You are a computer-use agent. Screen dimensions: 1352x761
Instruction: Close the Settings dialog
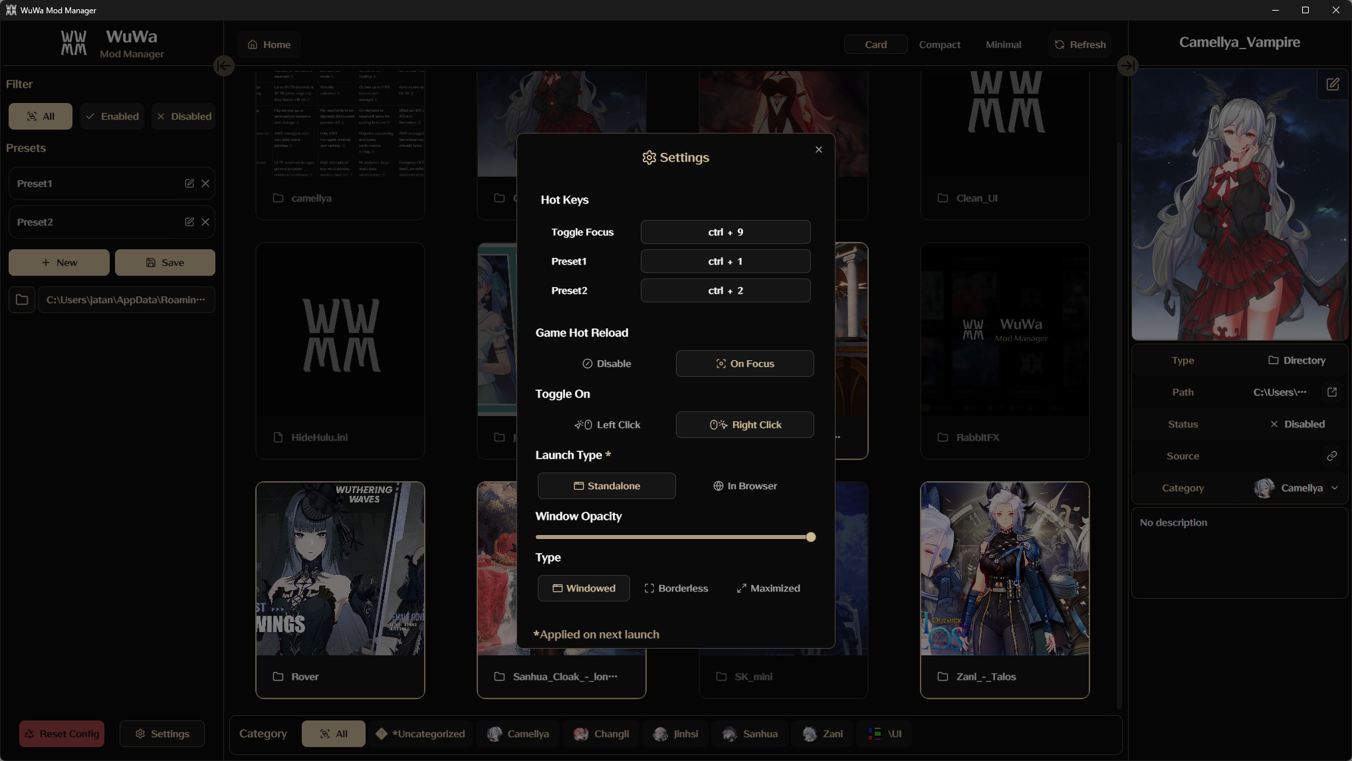click(818, 150)
